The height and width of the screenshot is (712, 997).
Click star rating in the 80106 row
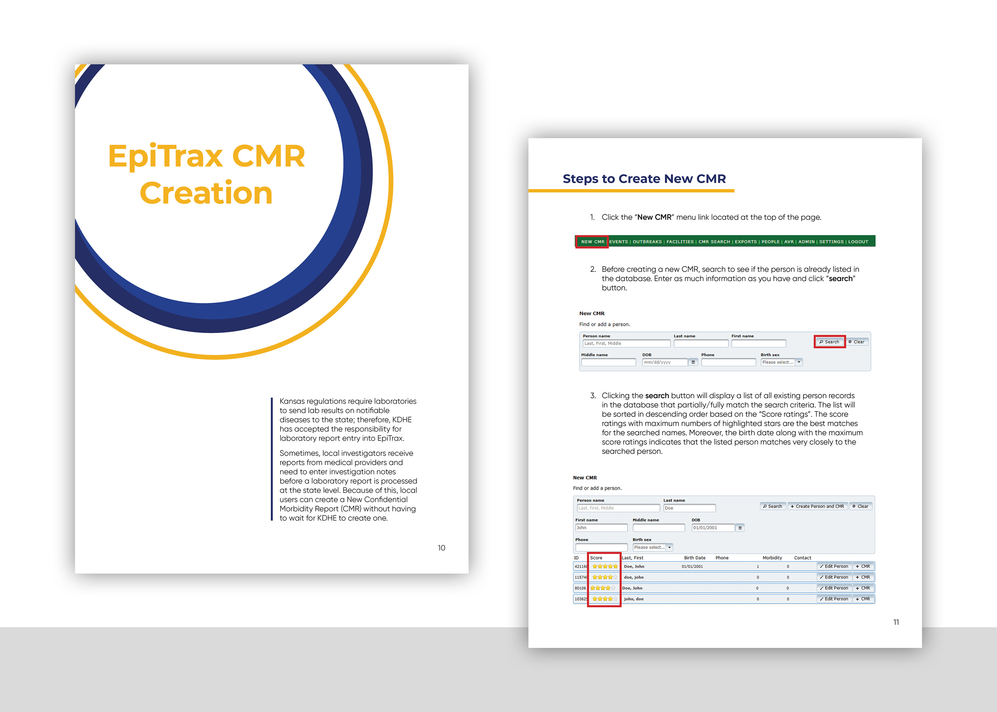(603, 588)
